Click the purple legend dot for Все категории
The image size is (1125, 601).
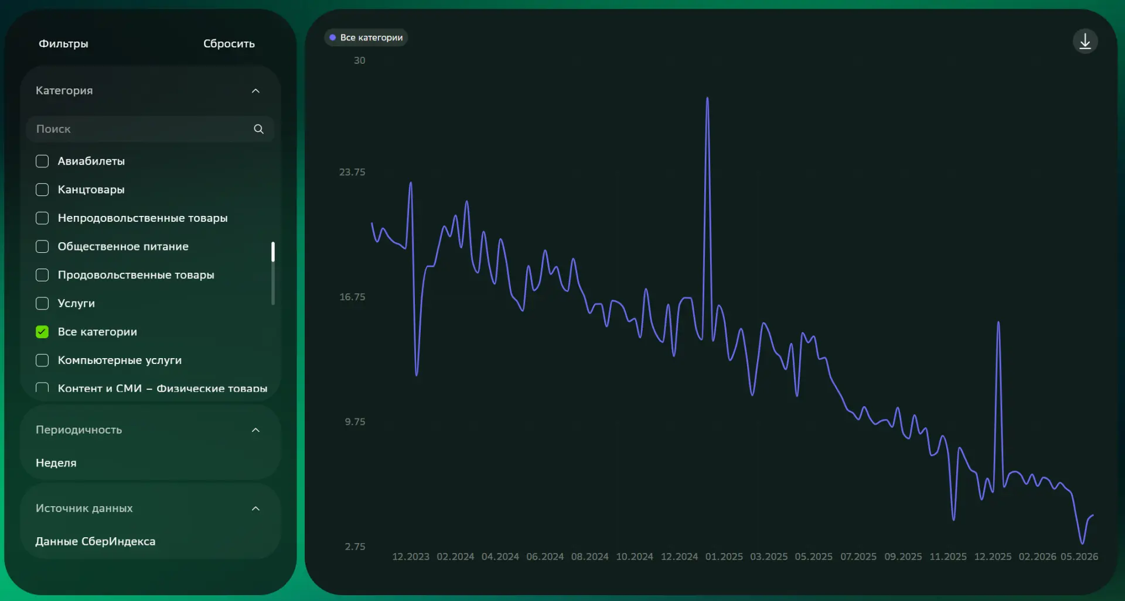(332, 37)
